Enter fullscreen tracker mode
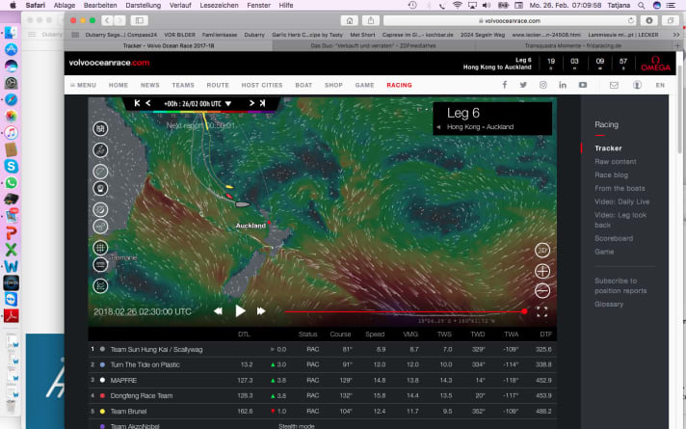Screen dimensions: 686x429 pos(542,311)
